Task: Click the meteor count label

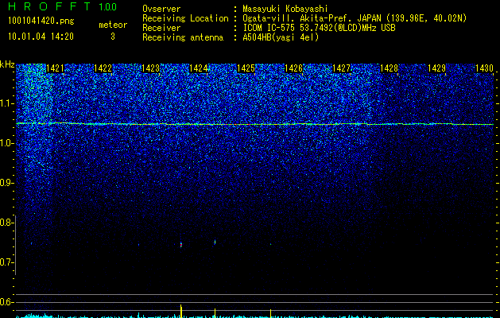Action: (113, 25)
